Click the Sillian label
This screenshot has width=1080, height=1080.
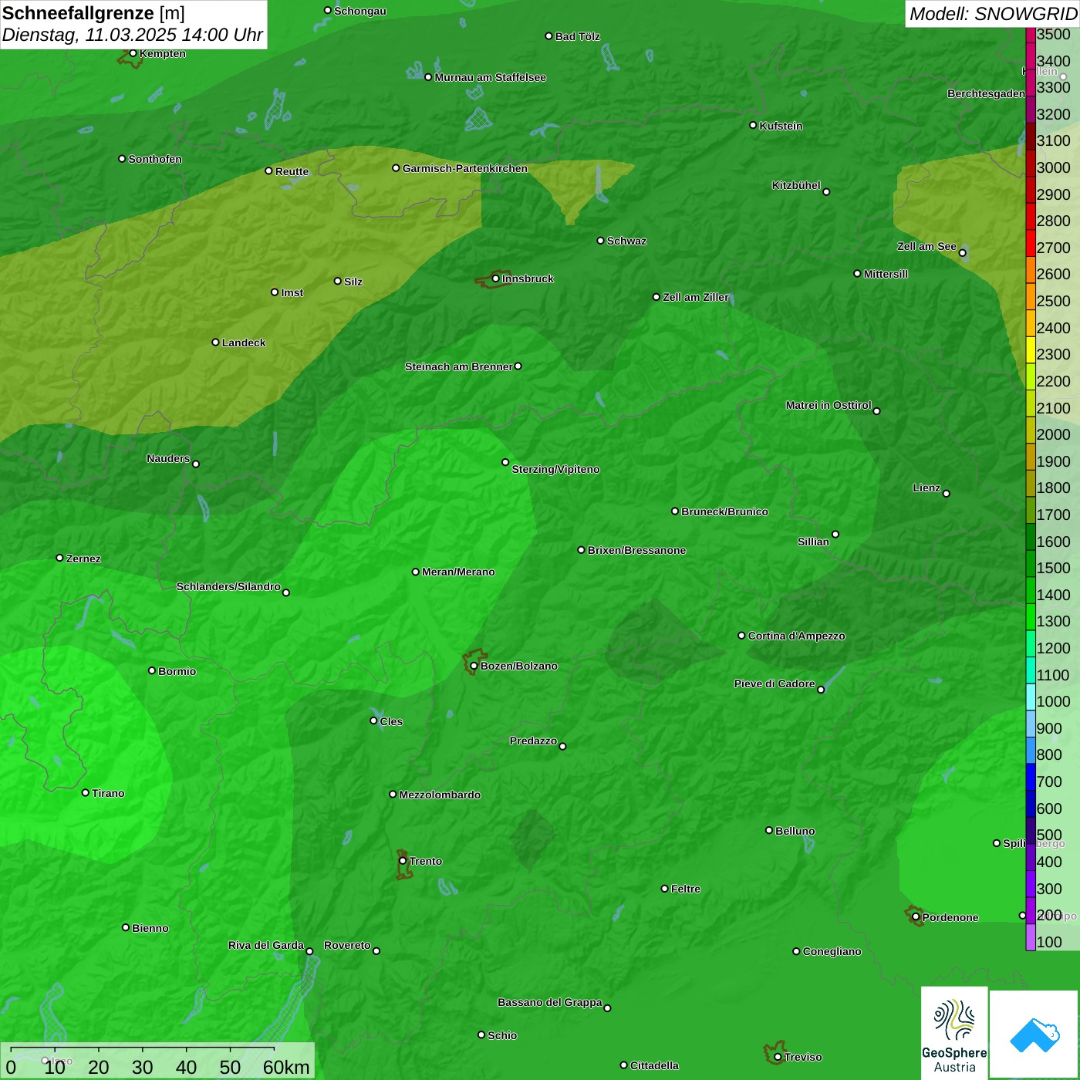[x=813, y=542]
